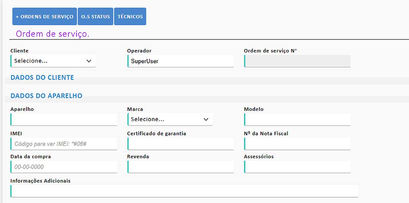This screenshot has height=203, width=409.
Task: Click the + ORDENS DE SERVIÇO button
Action: pyautogui.click(x=44, y=16)
